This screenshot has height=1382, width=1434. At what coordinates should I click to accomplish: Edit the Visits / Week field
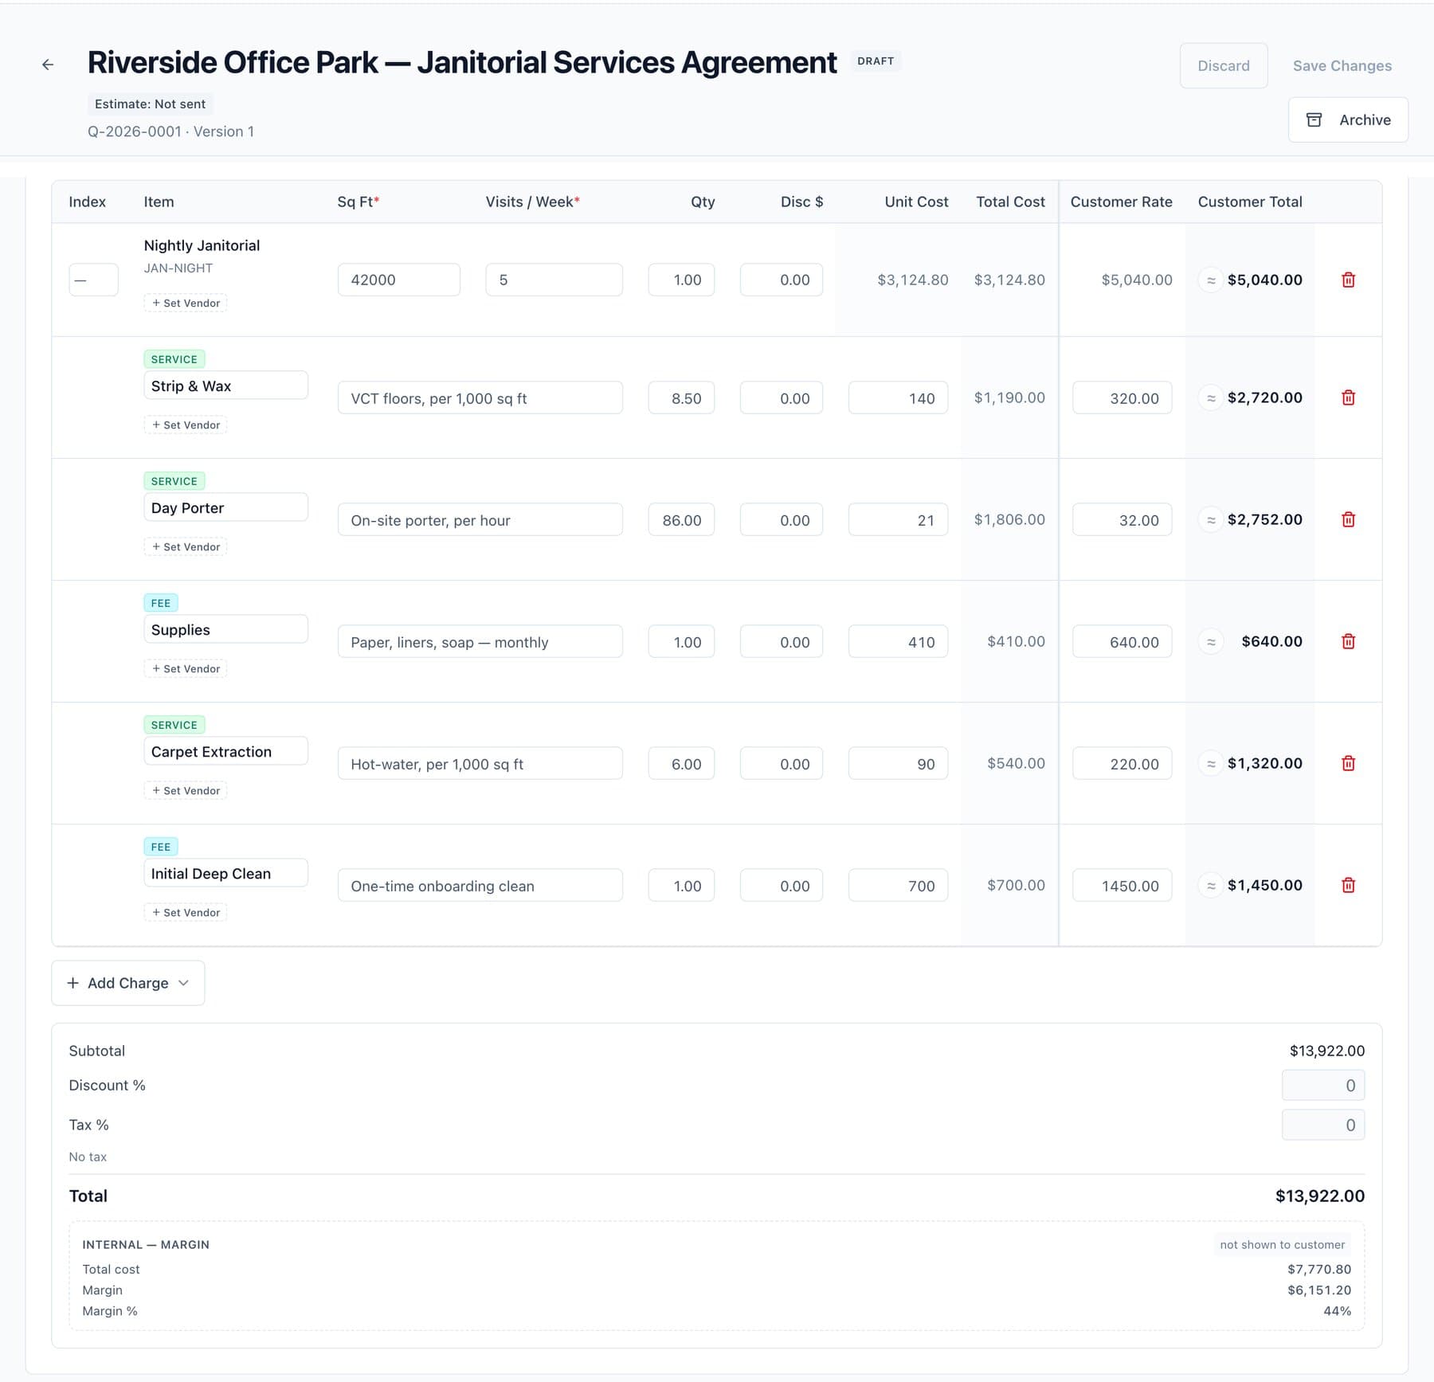point(554,280)
